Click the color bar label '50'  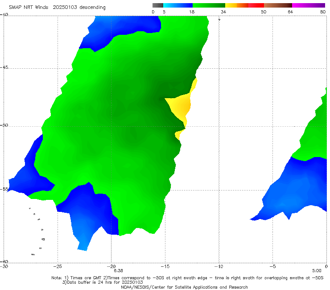tap(264, 12)
